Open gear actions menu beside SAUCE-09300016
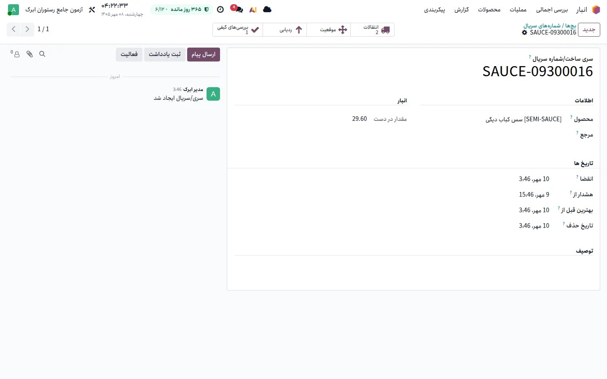Screen dimensions: 607x379 point(524,32)
